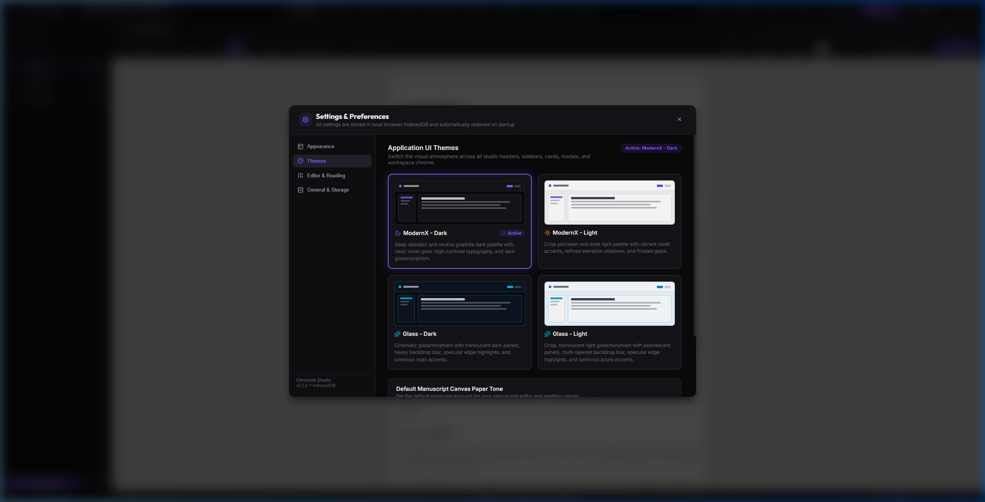Click the 'Glass - Light' theme title
This screenshot has height=502, width=985.
pyautogui.click(x=570, y=334)
